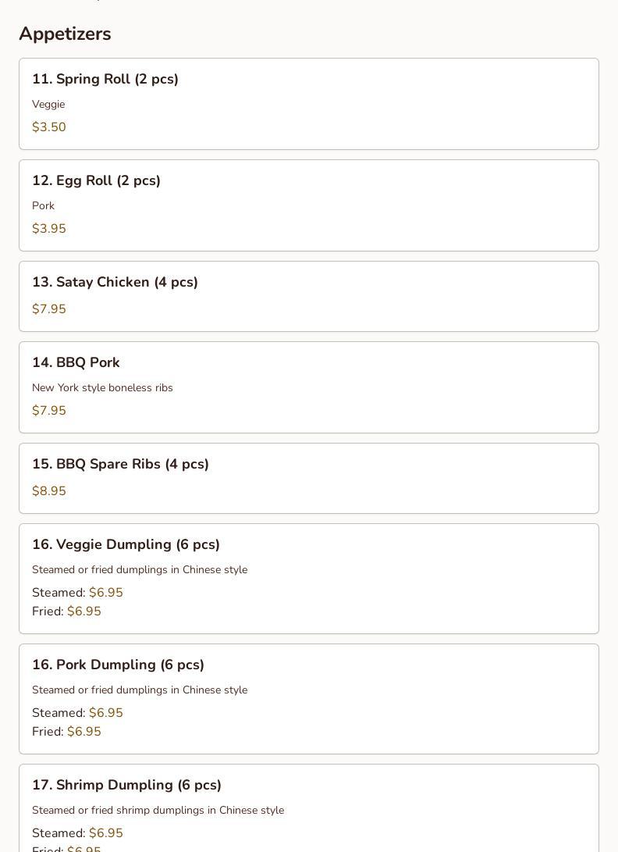
Task: Select Veggie Dumpling (6 pcs) title
Action: (x=126, y=544)
